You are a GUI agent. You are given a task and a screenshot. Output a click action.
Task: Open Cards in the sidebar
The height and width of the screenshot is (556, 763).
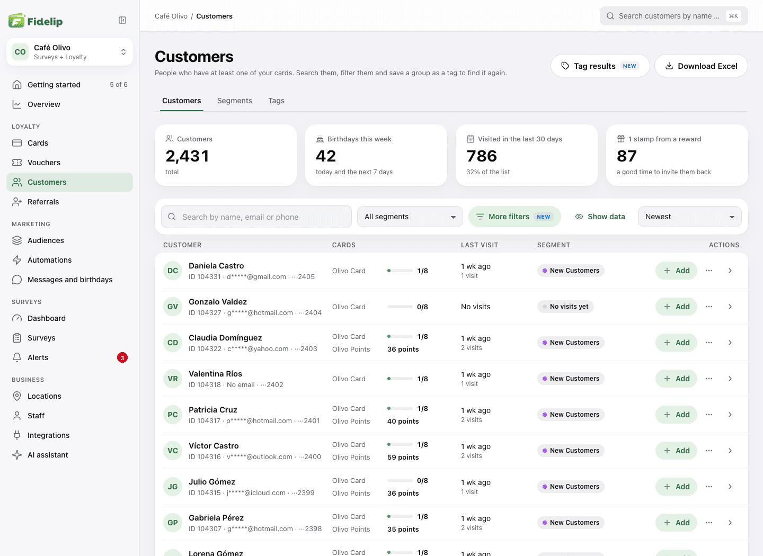coord(69,143)
